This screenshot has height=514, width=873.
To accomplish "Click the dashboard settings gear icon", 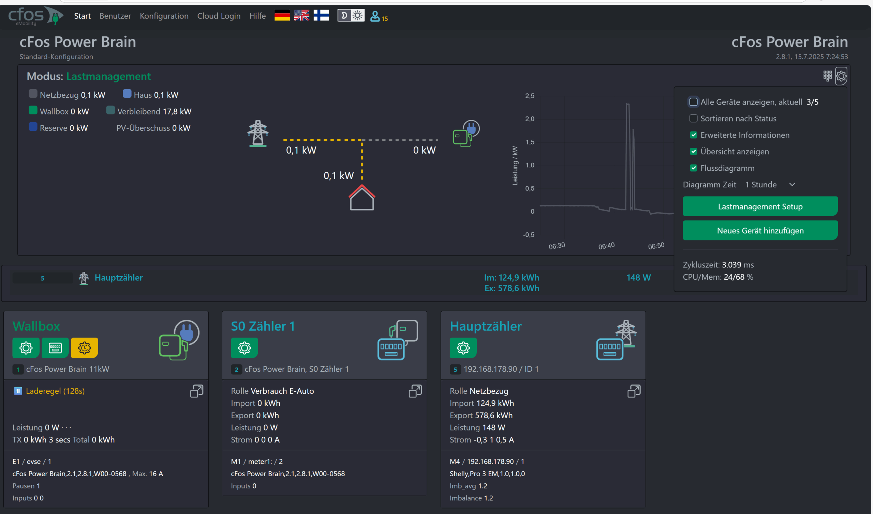I will tap(841, 76).
